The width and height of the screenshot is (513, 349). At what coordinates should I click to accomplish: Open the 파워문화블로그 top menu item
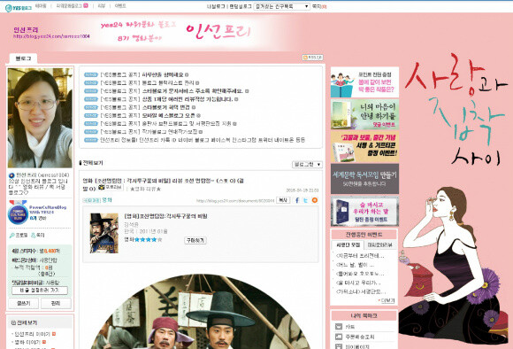pos(69,6)
